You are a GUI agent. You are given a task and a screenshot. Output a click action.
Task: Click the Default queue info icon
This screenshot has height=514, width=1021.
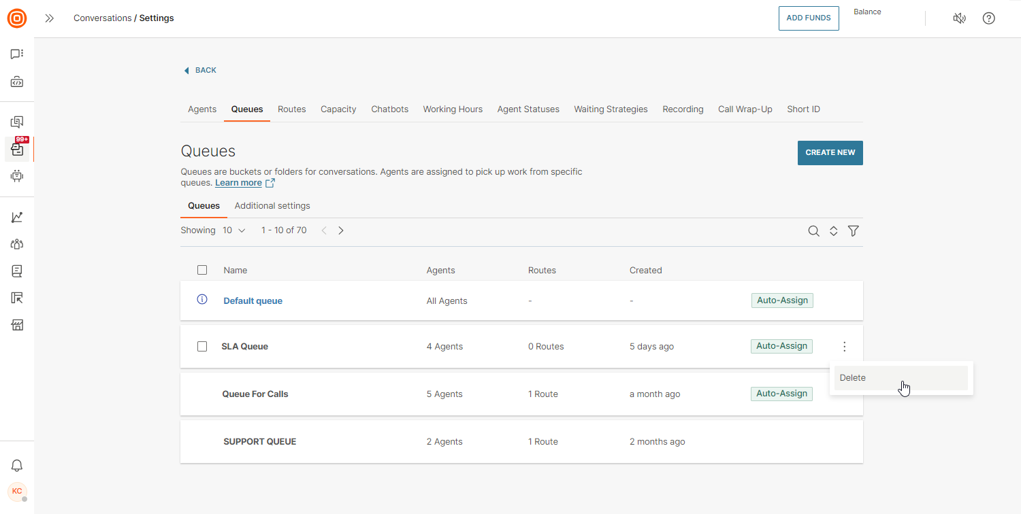201,299
